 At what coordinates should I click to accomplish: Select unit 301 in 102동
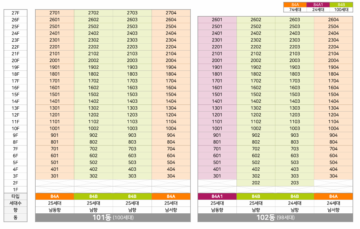click(x=217, y=176)
